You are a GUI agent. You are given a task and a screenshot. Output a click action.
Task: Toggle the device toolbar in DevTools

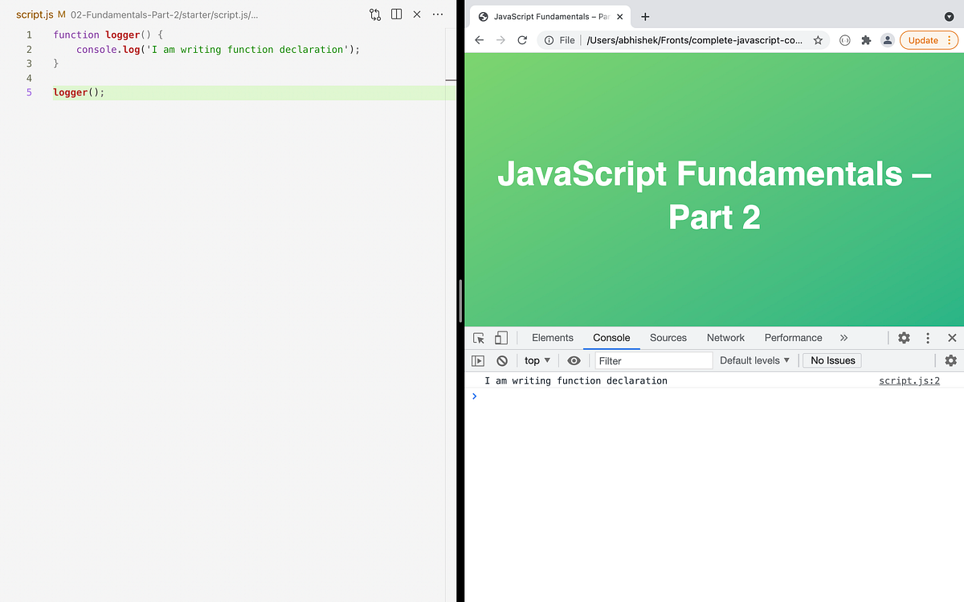click(x=500, y=338)
